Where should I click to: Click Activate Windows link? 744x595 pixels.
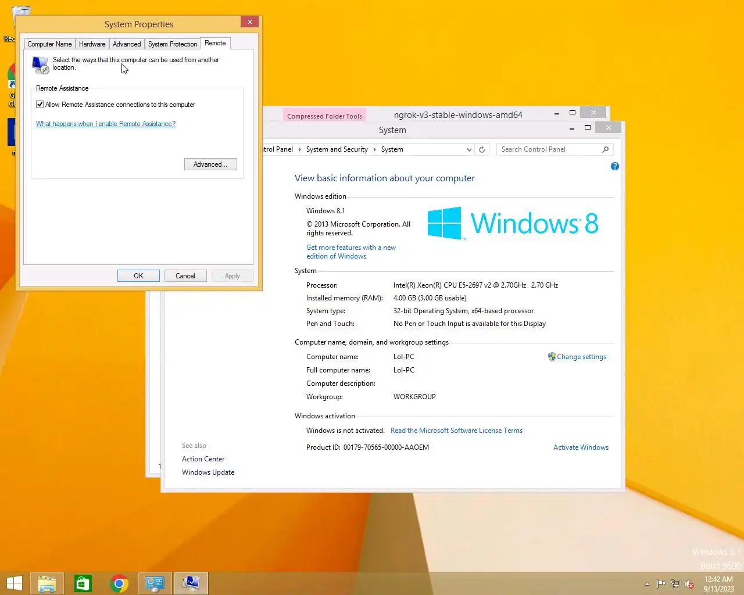581,447
